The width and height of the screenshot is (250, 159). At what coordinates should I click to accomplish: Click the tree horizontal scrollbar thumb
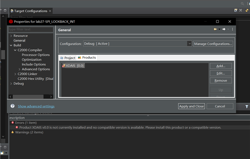coord(28,96)
